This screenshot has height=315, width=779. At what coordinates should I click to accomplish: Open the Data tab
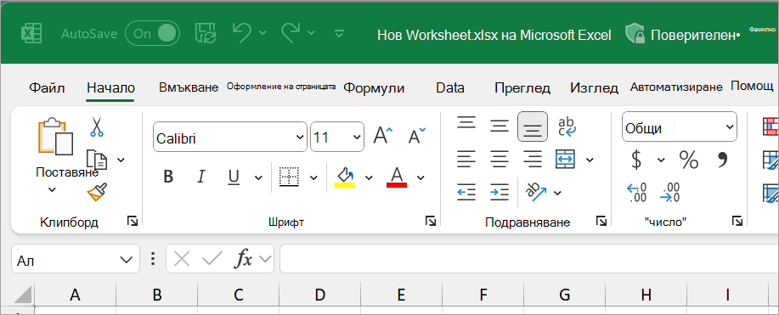(x=450, y=88)
